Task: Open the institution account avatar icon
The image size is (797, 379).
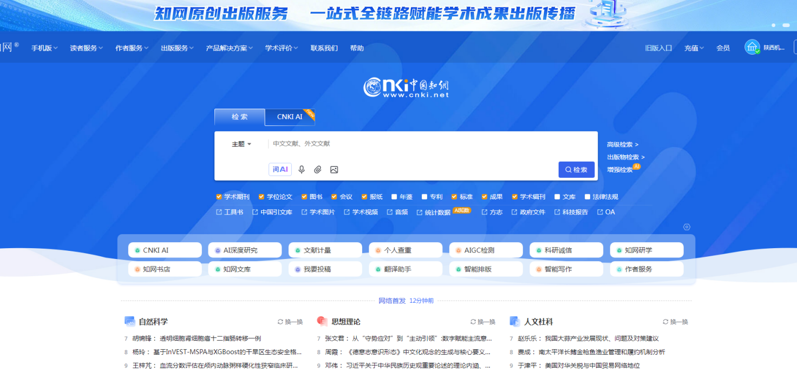Action: click(x=752, y=48)
